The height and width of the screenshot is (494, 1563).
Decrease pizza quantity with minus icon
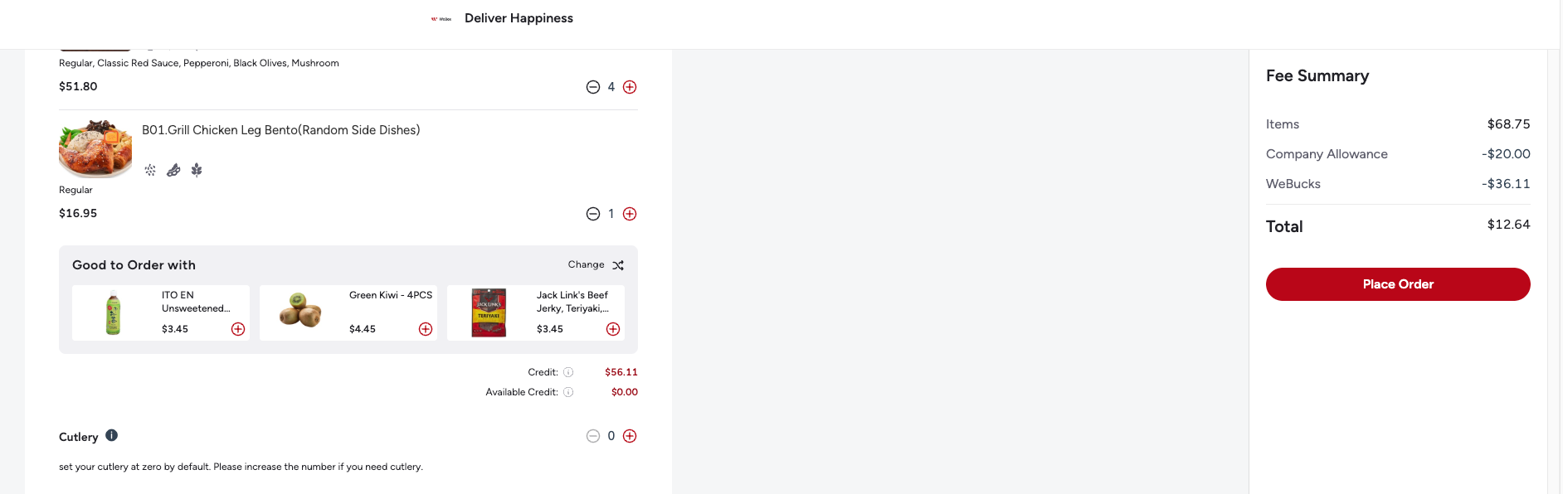[x=593, y=87]
